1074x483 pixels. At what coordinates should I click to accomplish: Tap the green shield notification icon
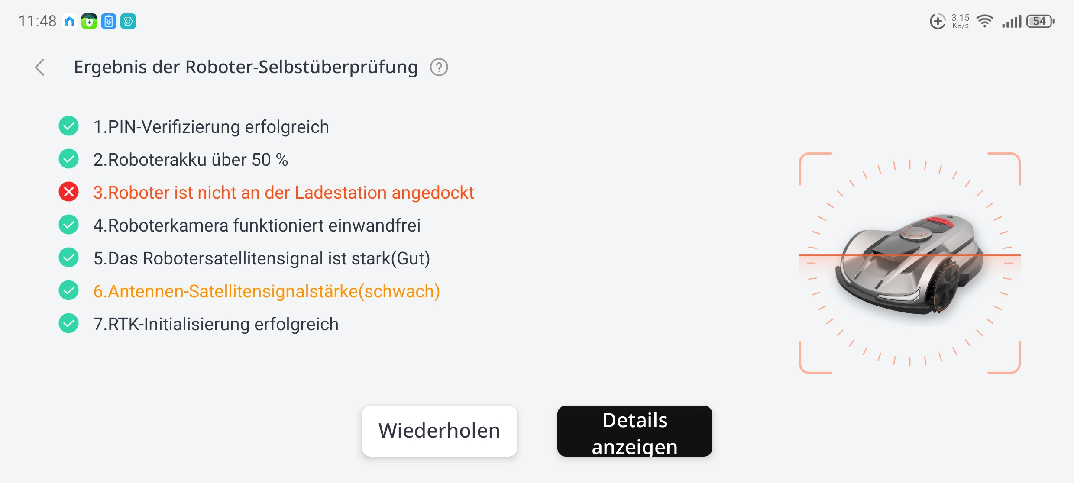pyautogui.click(x=89, y=21)
